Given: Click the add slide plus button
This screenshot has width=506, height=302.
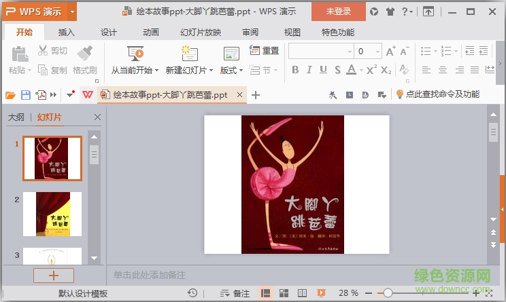Looking at the screenshot, I should coord(54,276).
